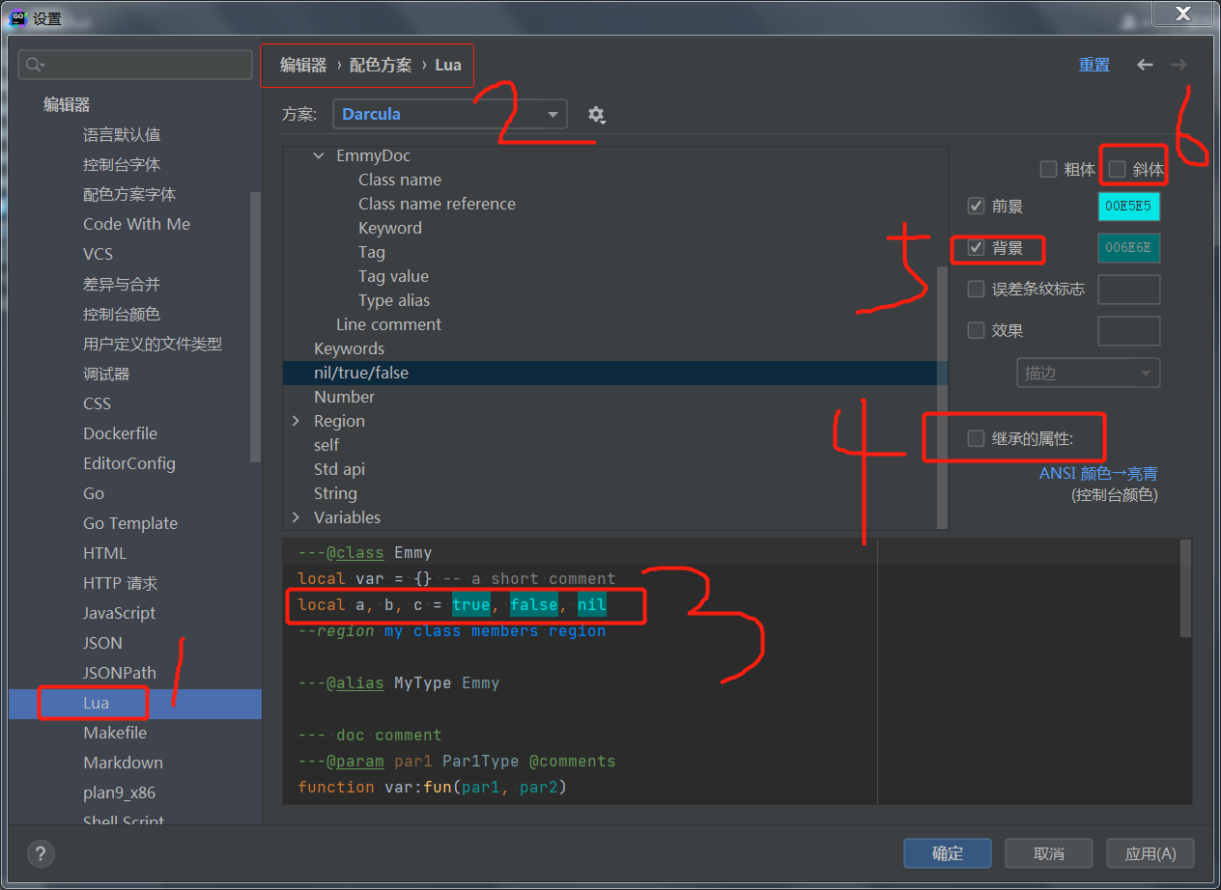Click the 应用(A) apply button

coord(1150,853)
